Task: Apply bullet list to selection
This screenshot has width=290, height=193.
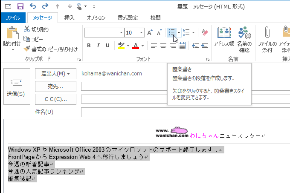Action: tap(171, 32)
